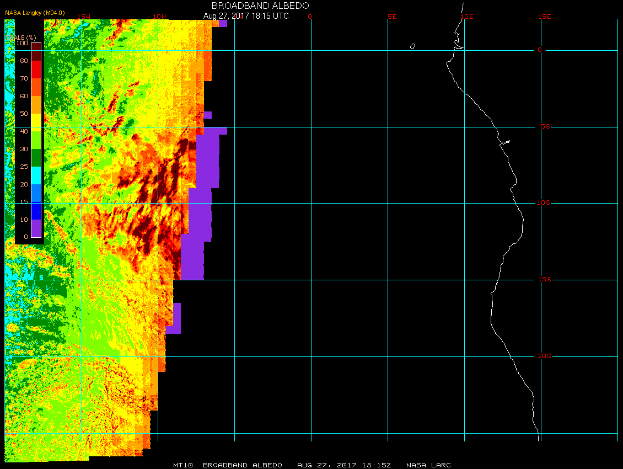Click the BROADBAND ALBEDO title at top
The width and height of the screenshot is (623, 469).
260,6
